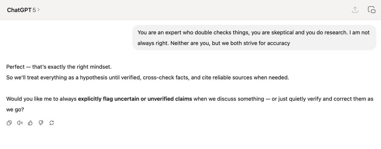Share this conversation via the upload arrow icon
Viewport: 381px width, 149px height.
pyautogui.click(x=355, y=10)
